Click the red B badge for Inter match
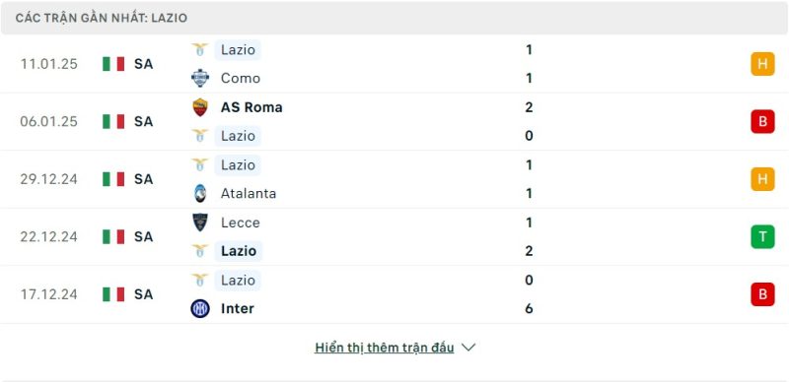 pos(762,294)
